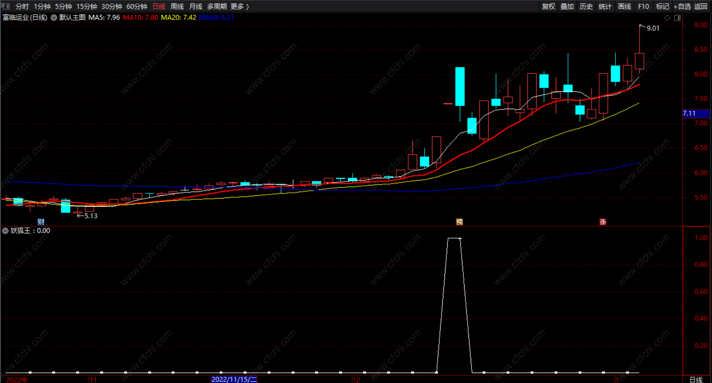Select the 15分钟 period tab
Screen dimensions: 712x383
tap(87, 7)
